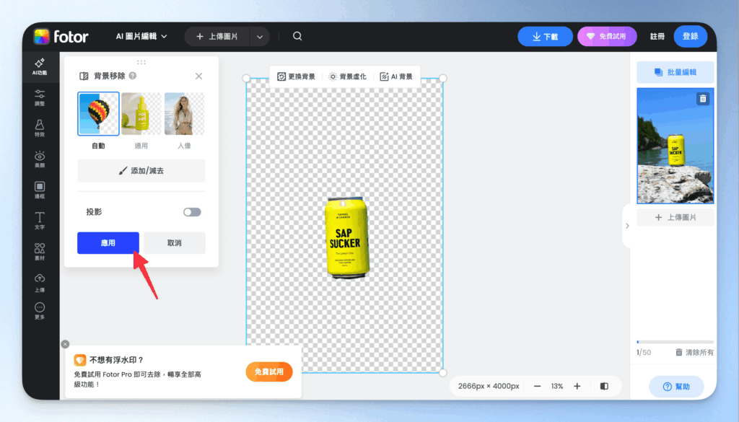Open 更換背景 to change the background

[x=297, y=75]
